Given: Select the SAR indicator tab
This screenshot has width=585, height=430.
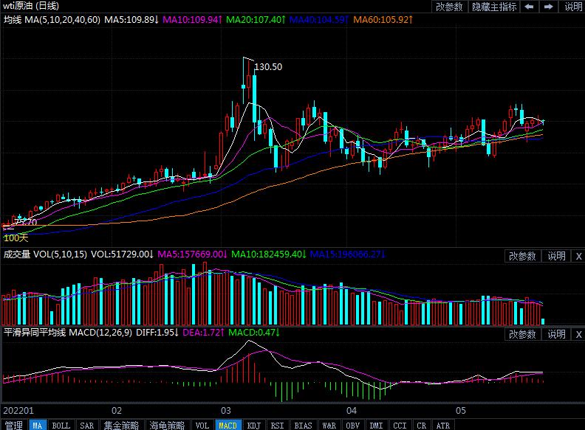Looking at the screenshot, I should point(86,425).
